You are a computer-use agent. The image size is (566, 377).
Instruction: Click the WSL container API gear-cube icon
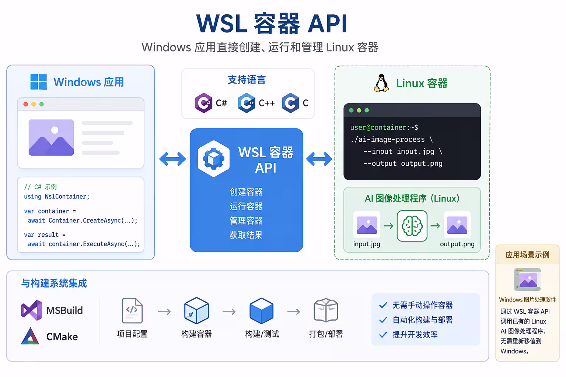click(x=214, y=159)
